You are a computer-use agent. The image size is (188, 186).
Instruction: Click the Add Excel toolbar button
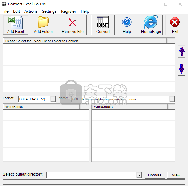(x=16, y=25)
